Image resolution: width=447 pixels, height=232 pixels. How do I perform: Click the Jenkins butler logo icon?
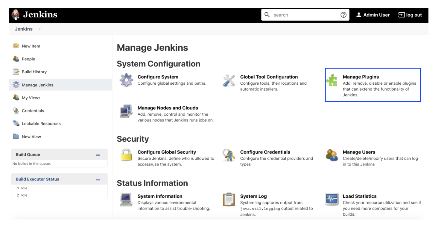[x=16, y=15]
